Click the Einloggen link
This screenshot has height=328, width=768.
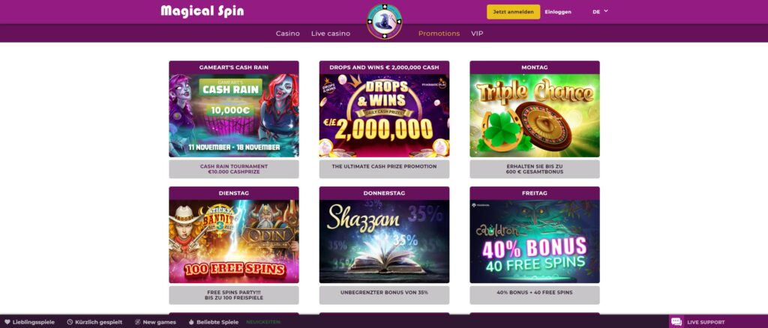pos(558,12)
